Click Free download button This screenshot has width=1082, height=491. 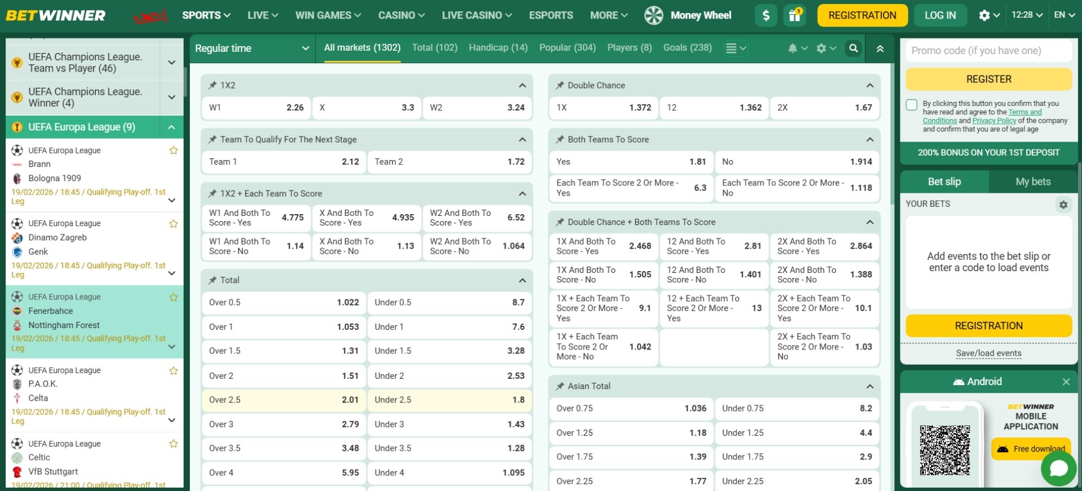[x=1031, y=449]
